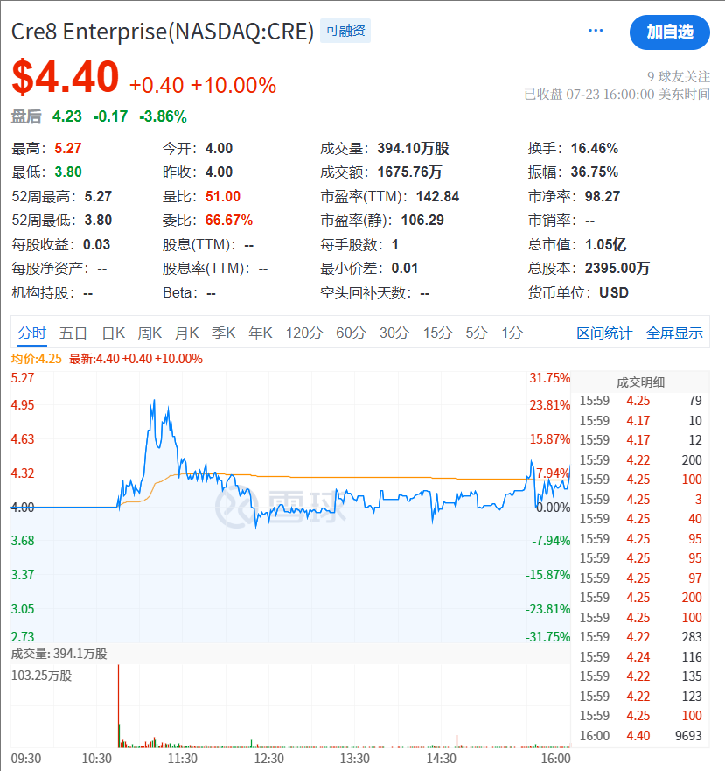Select the 4.24 trade with volume 116
Image resolution: width=725 pixels, height=771 pixels.
tap(640, 657)
